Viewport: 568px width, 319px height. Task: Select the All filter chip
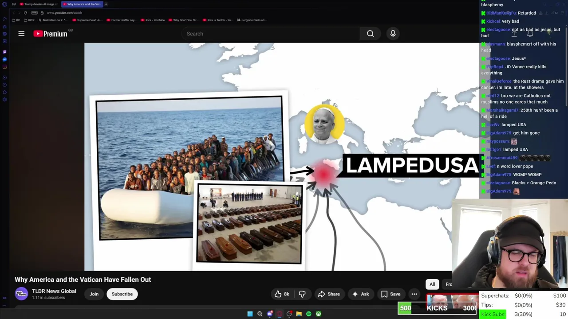[x=432, y=284]
